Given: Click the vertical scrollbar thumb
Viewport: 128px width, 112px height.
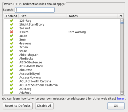Looking at the screenshot, I should point(122,23).
